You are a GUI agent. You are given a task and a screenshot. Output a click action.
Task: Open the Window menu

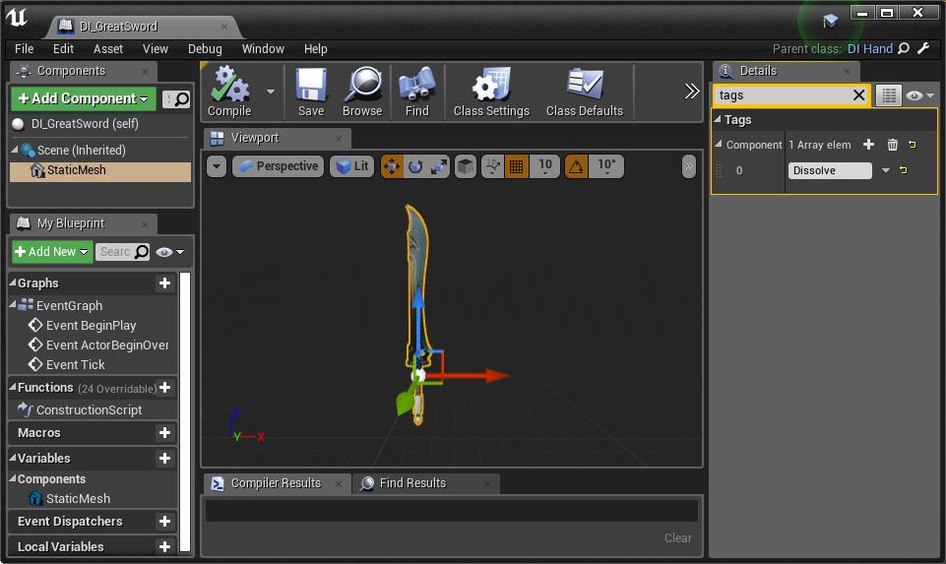tap(263, 48)
